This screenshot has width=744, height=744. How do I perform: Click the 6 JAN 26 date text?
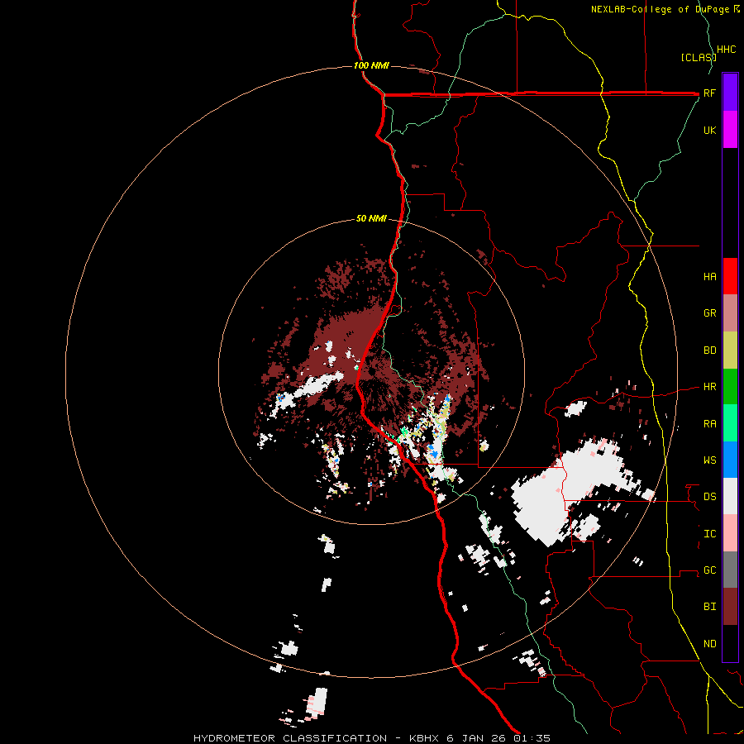coord(477,738)
